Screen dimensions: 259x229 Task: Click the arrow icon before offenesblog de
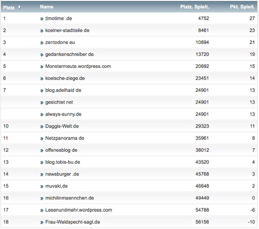(42, 151)
